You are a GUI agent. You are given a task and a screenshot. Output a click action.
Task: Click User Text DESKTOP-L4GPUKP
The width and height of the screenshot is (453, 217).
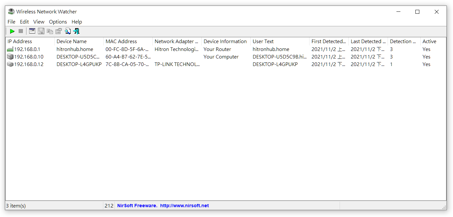click(x=275, y=64)
